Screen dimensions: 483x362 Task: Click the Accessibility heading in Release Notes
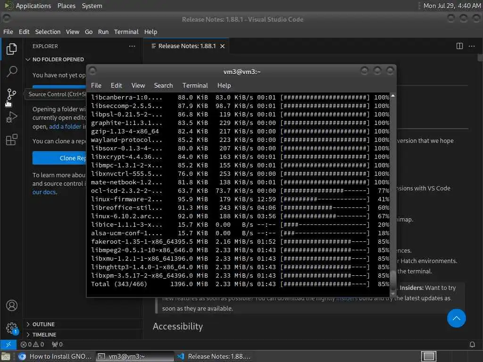[178, 326]
